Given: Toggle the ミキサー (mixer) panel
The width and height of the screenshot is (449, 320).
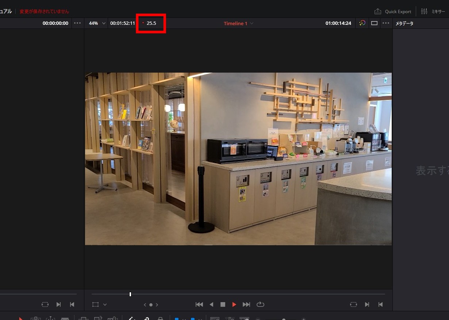Looking at the screenshot, I should pyautogui.click(x=433, y=11).
